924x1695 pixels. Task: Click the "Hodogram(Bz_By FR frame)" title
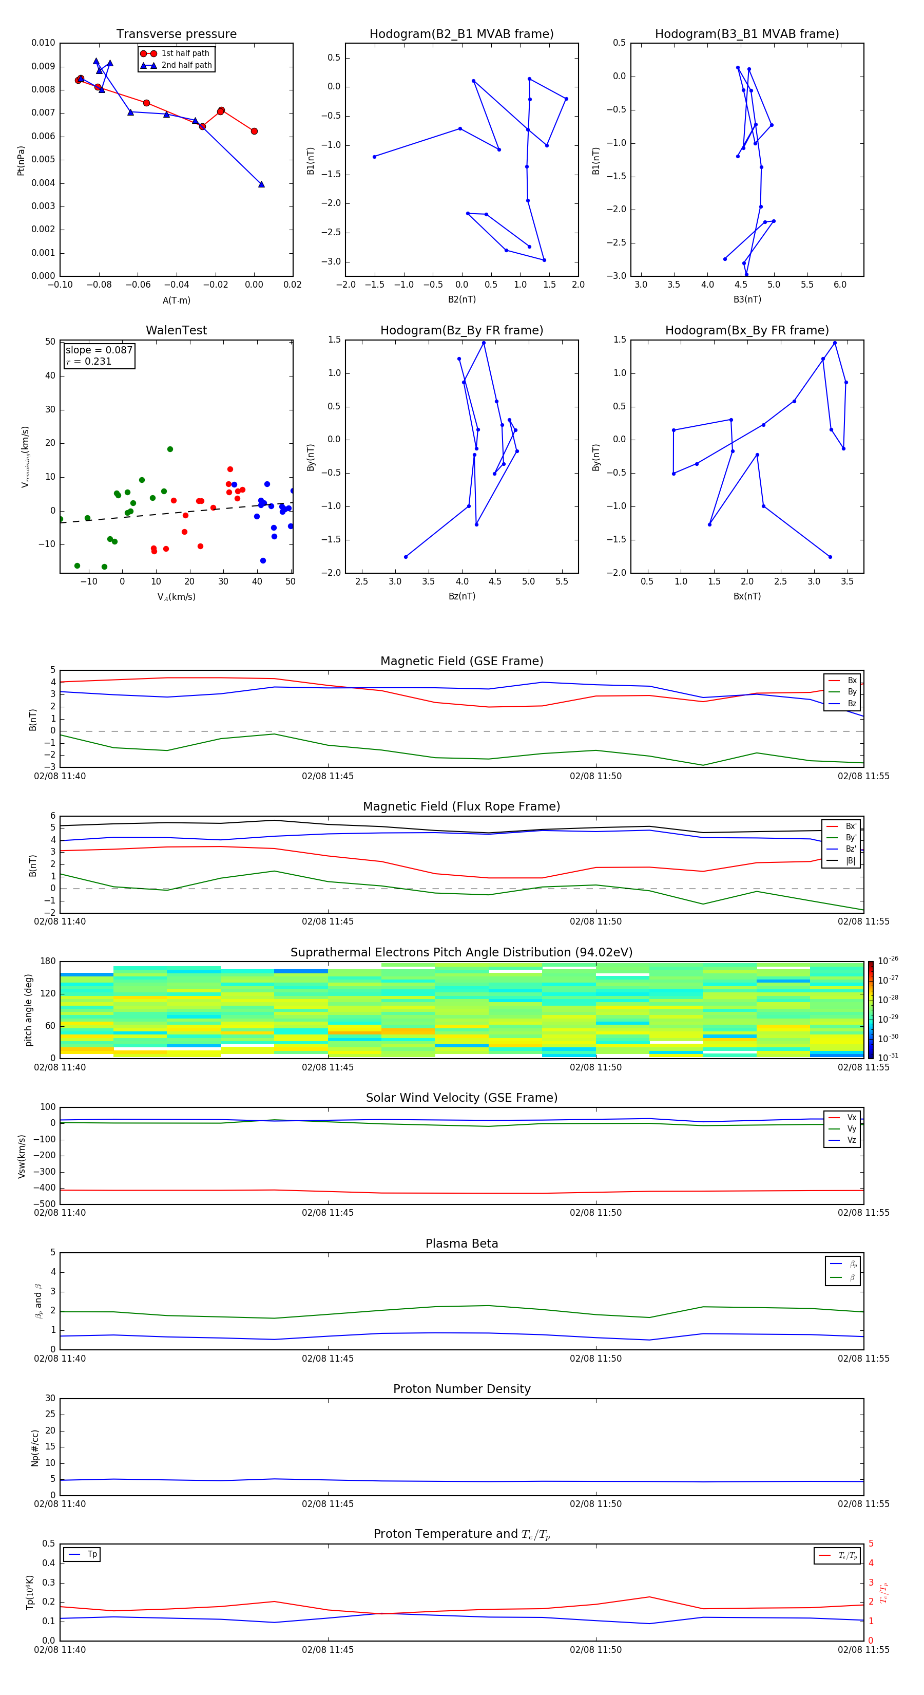(x=461, y=330)
